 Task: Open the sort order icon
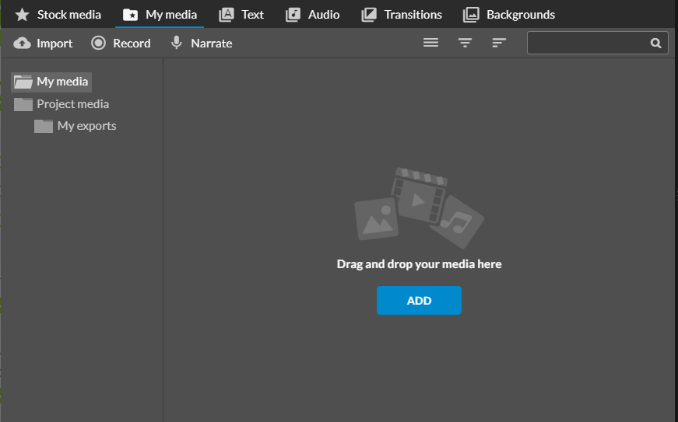pyautogui.click(x=499, y=43)
